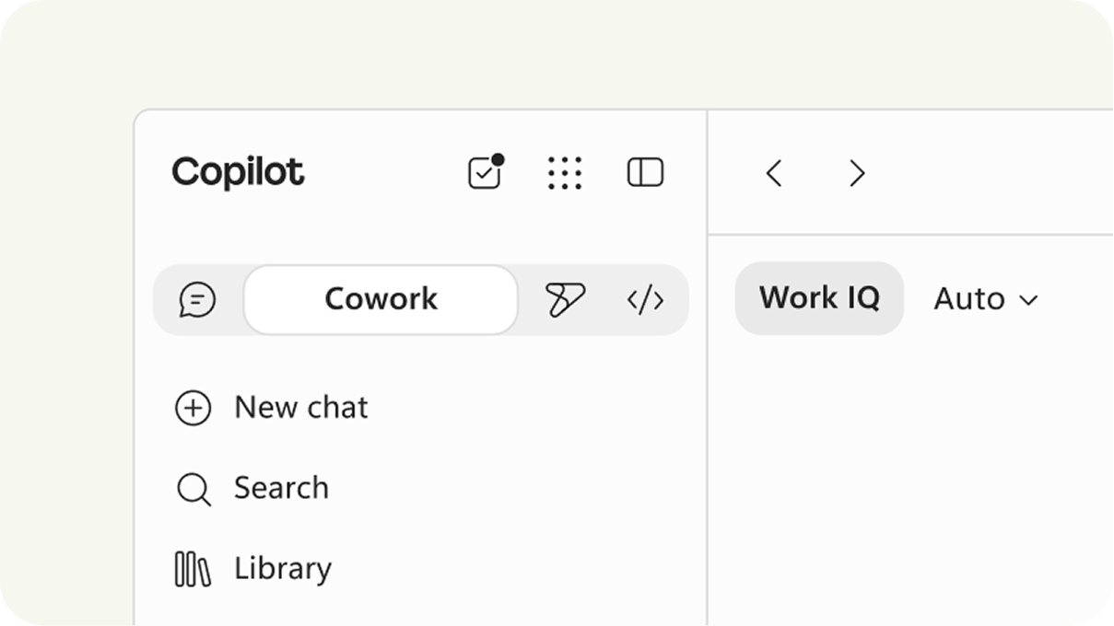Click the books icon beside Library

[193, 570]
